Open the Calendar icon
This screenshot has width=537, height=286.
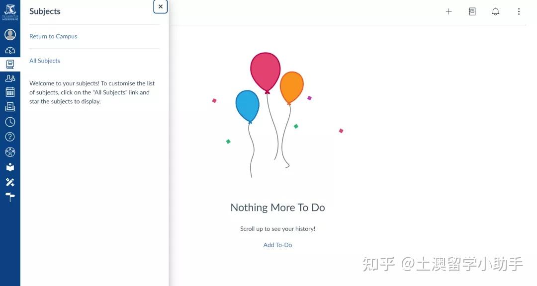pyautogui.click(x=10, y=92)
